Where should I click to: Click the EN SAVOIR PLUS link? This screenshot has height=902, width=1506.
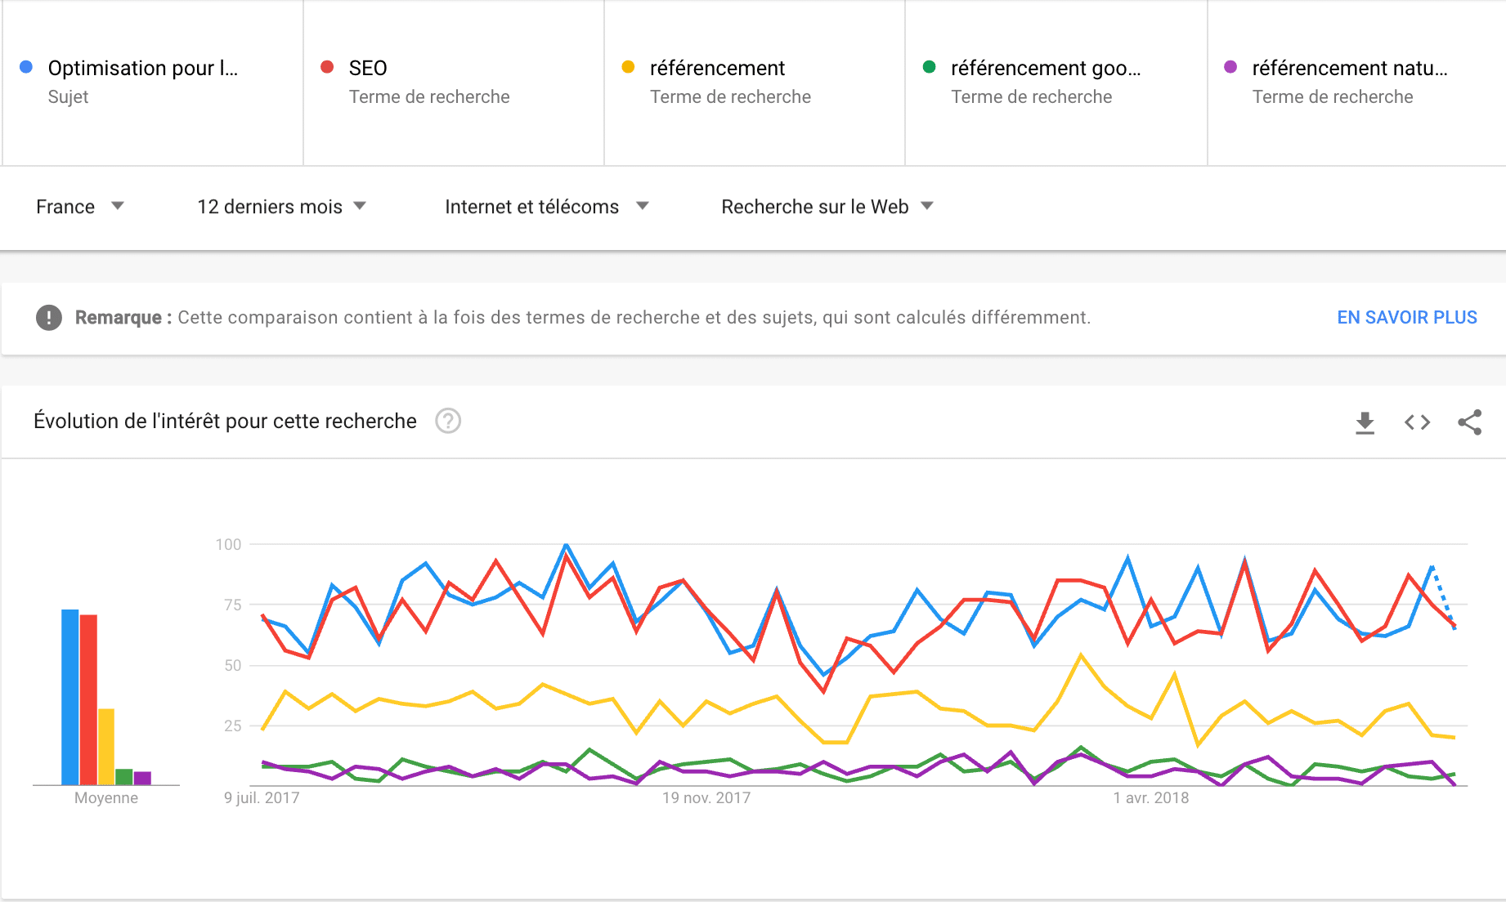point(1406,317)
